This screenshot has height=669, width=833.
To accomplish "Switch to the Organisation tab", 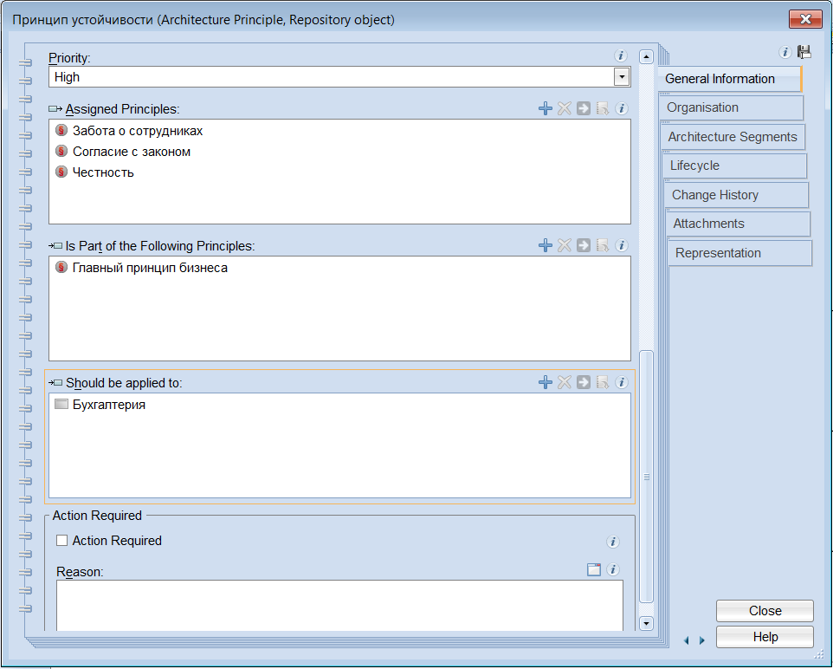I will pyautogui.click(x=732, y=107).
